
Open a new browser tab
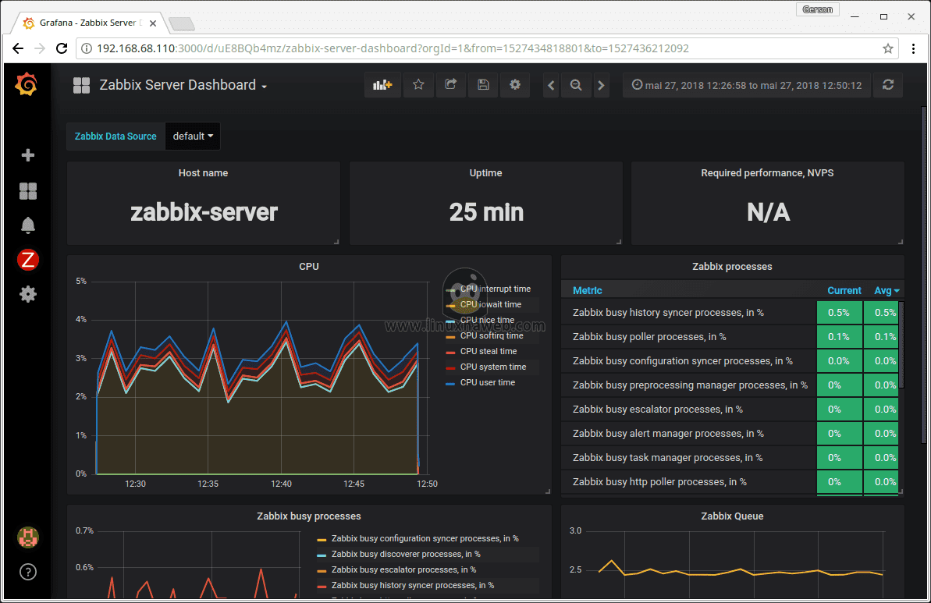[182, 23]
